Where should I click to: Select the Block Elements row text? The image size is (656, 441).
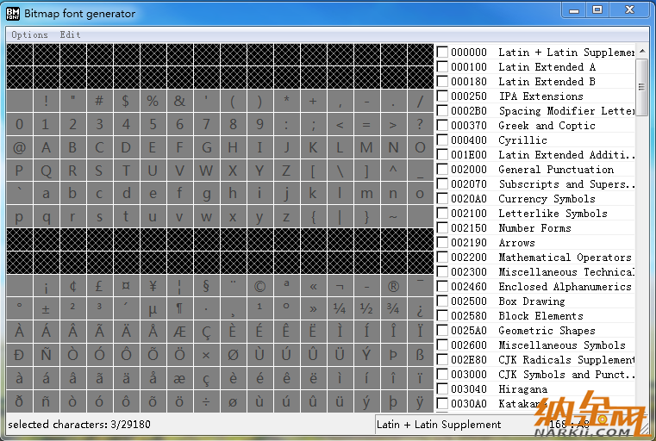(540, 315)
